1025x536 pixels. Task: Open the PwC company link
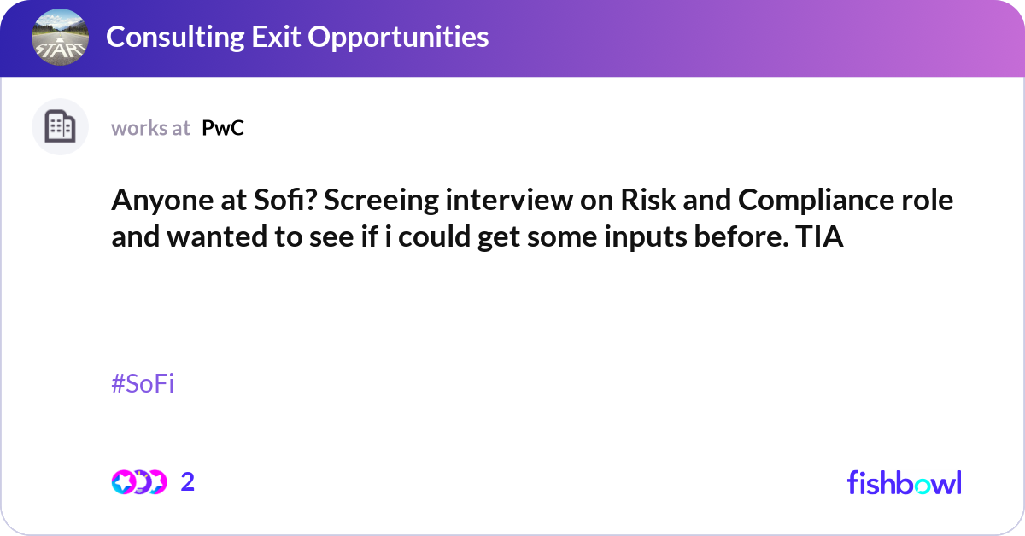(222, 128)
